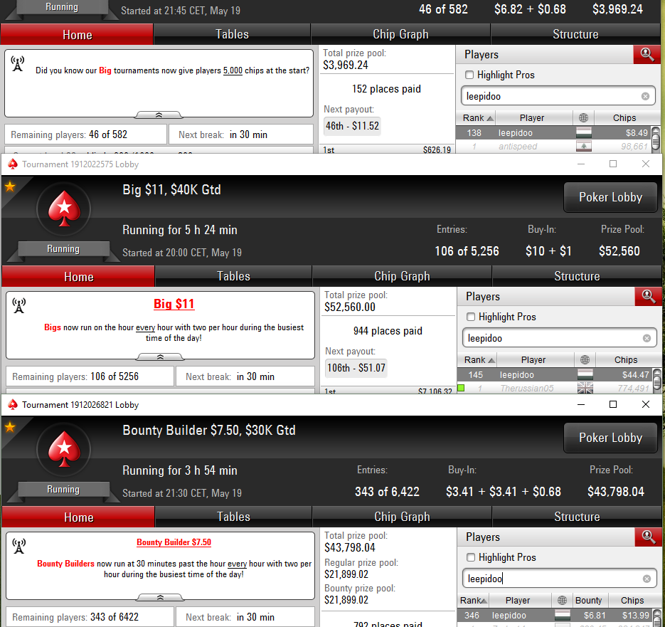Click player list scrollbar in Big $11 window
Viewport: 665px width, 627px height.
point(657,381)
